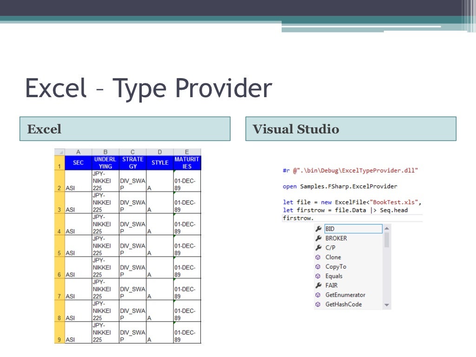Viewport: 476px width, 357px height.
Task: Click the cube icon beside GetHashCode
Action: (x=318, y=304)
